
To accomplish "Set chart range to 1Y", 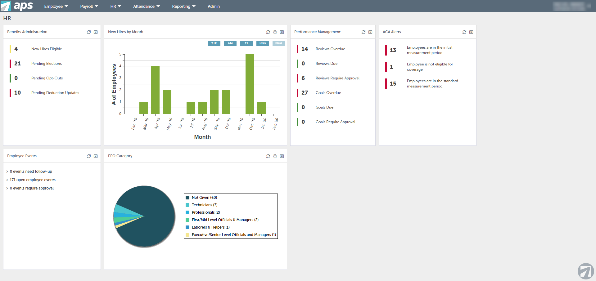I will click(246, 43).
